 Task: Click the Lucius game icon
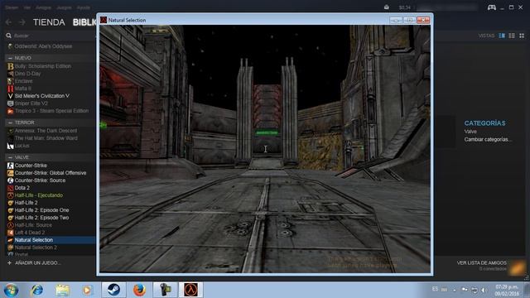pos(11,146)
